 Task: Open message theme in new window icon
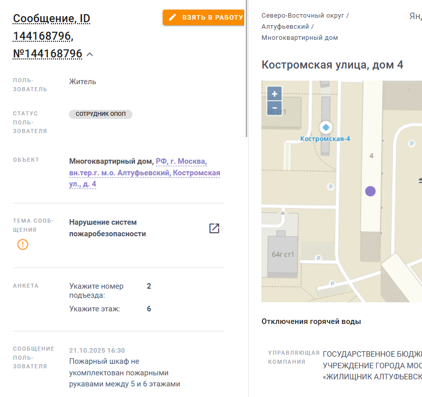coord(214,228)
